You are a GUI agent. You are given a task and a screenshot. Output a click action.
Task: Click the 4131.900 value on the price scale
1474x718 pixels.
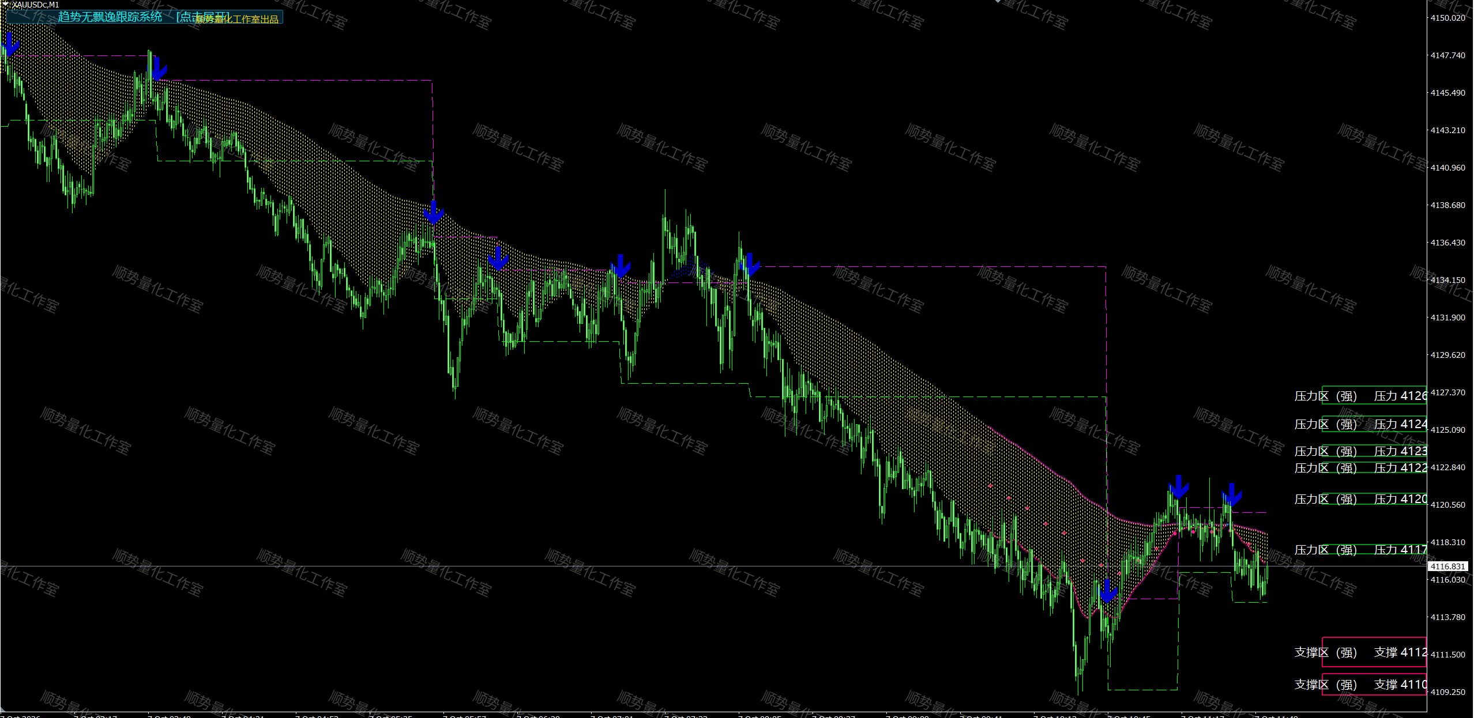(x=1447, y=318)
